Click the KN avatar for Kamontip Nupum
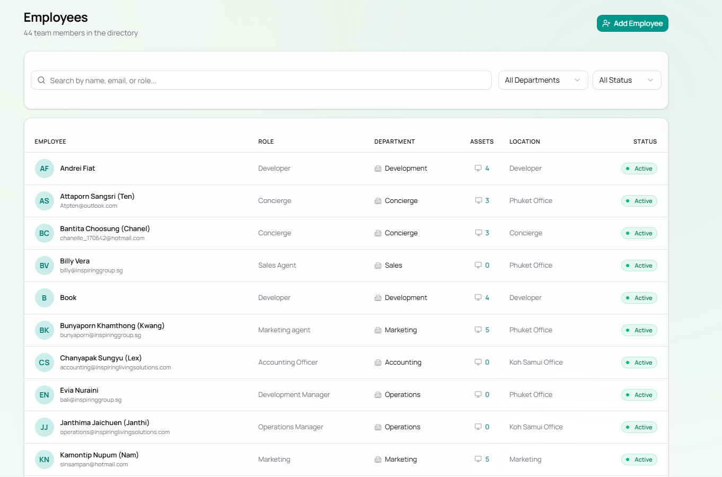 click(x=45, y=460)
